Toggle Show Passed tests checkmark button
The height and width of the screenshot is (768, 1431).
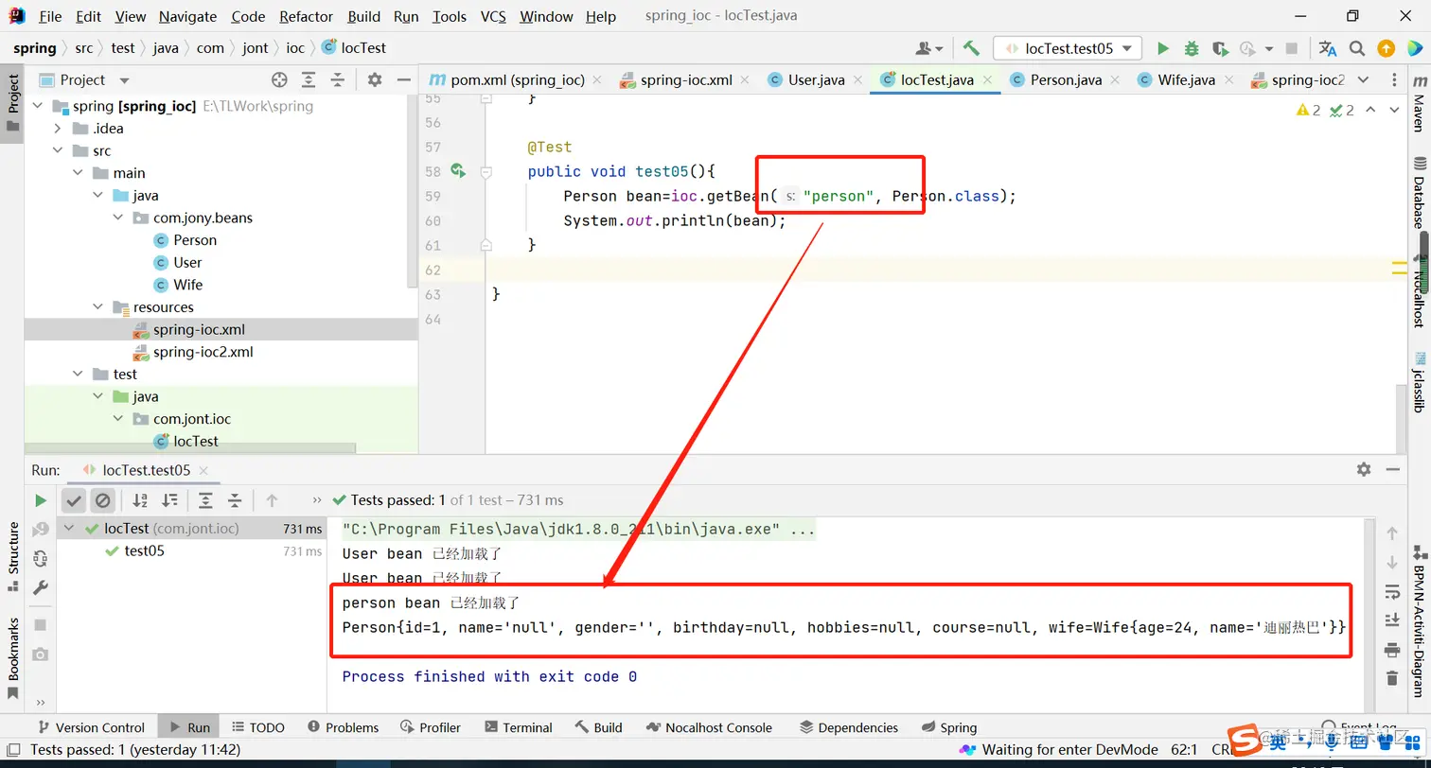click(74, 500)
